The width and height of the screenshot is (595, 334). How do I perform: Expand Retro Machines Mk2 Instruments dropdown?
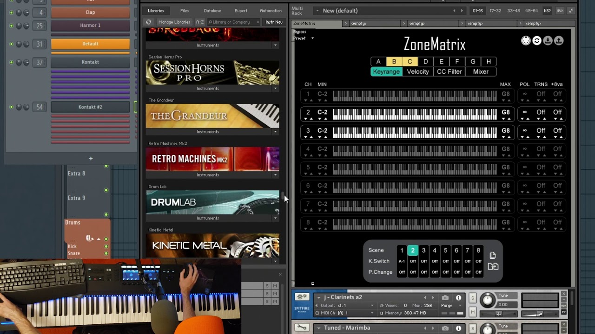point(275,175)
